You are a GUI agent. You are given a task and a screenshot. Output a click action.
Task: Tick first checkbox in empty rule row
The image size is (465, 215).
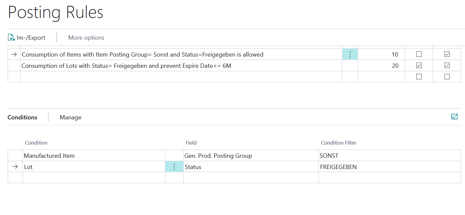[419, 77]
